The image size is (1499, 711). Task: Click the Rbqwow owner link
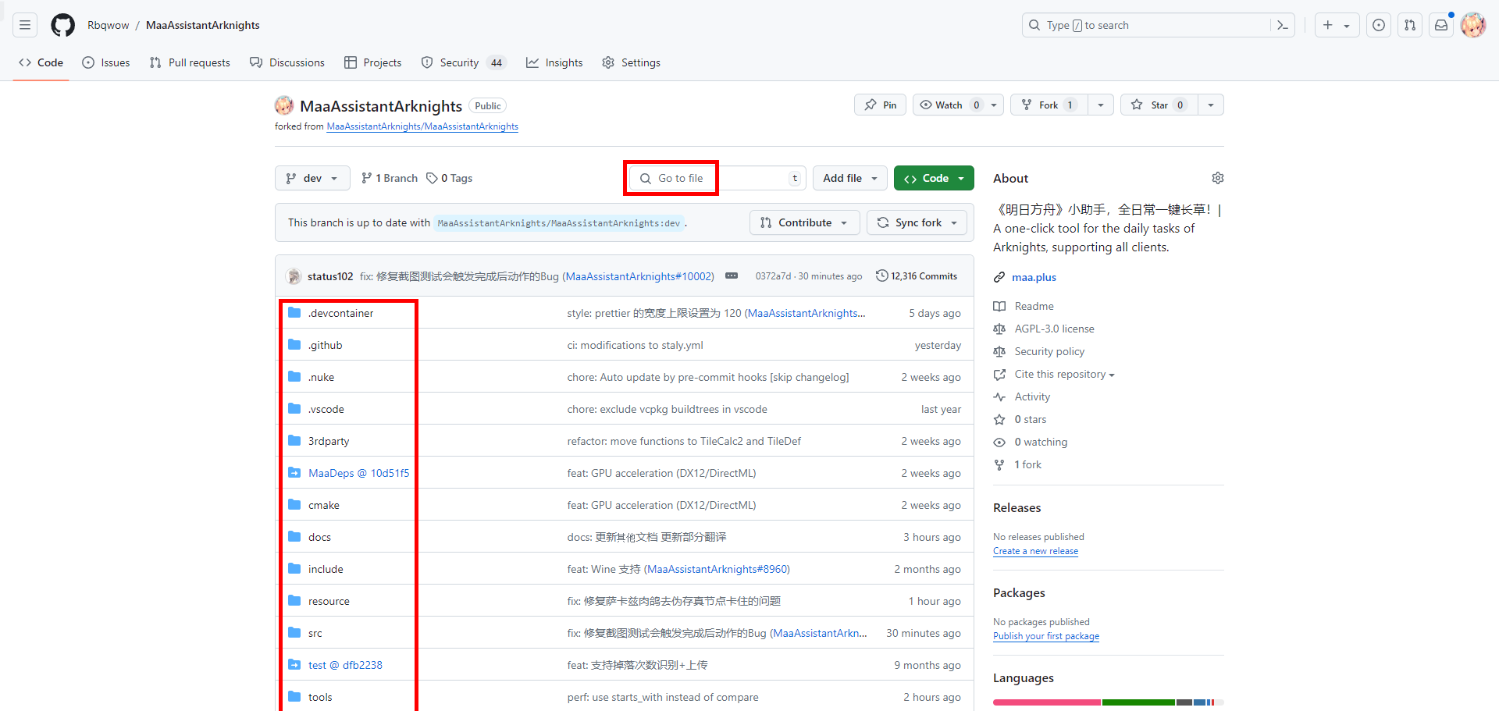coord(109,25)
